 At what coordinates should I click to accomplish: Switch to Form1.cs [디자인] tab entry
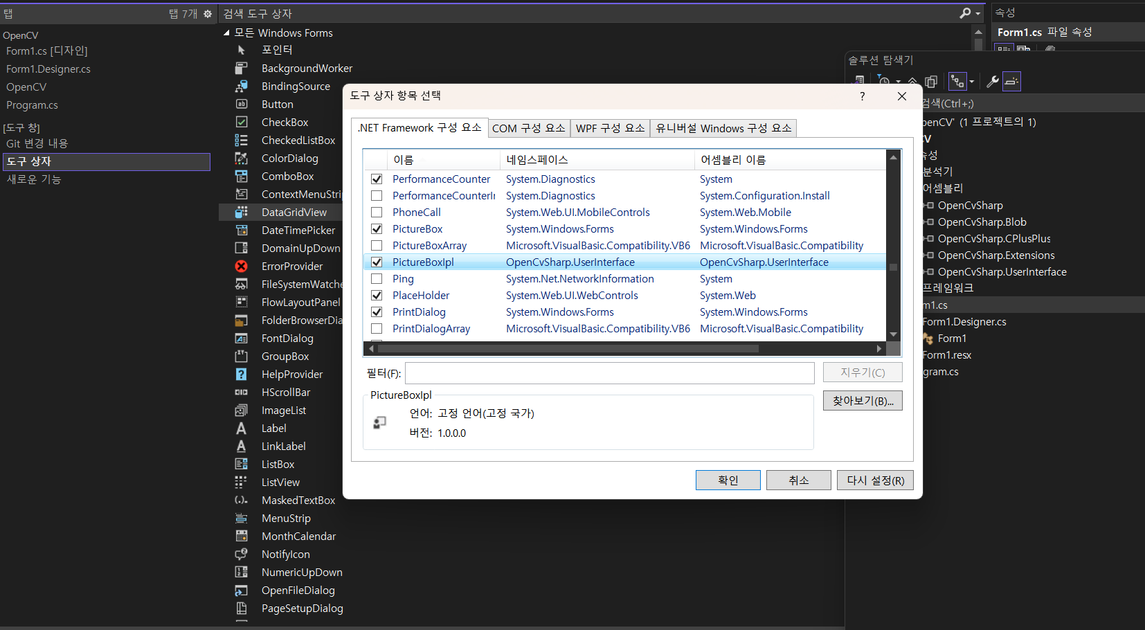pos(47,51)
